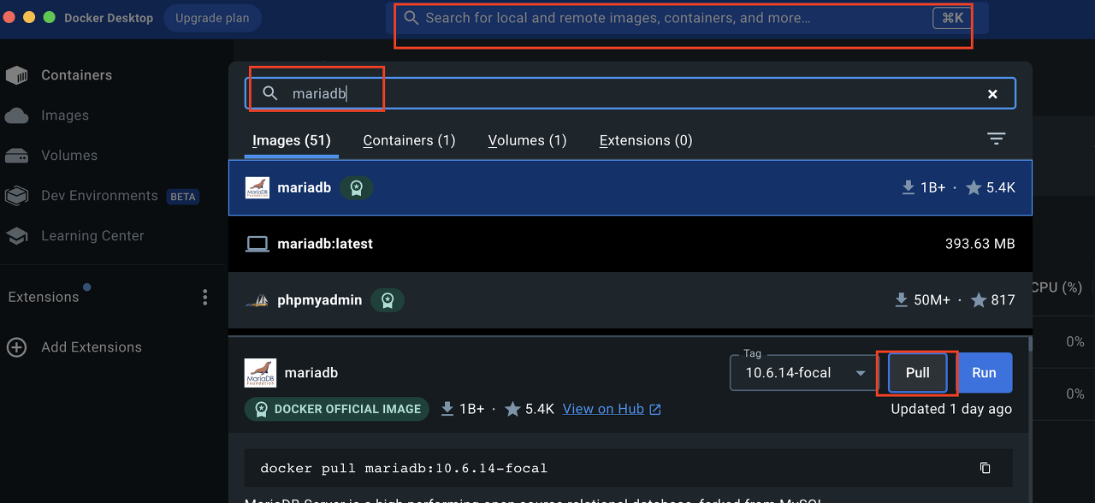Screen dimensions: 1095x503
Task: Clear the mariadb search with X icon
Action: coord(992,94)
